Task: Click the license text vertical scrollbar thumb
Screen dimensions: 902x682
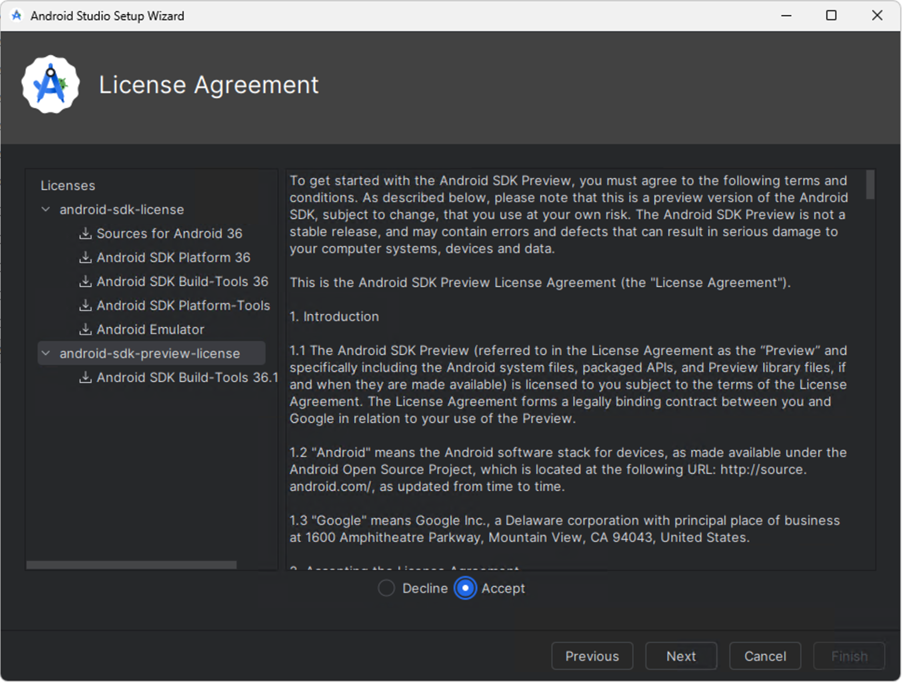Action: point(870,185)
